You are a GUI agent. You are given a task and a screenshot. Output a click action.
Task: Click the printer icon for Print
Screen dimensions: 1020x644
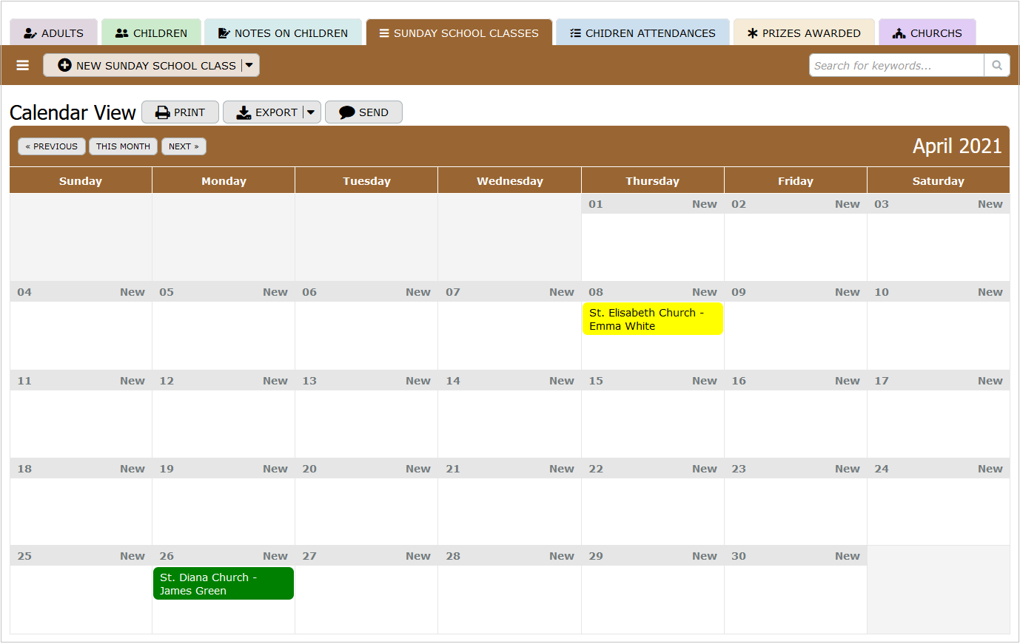click(x=163, y=112)
